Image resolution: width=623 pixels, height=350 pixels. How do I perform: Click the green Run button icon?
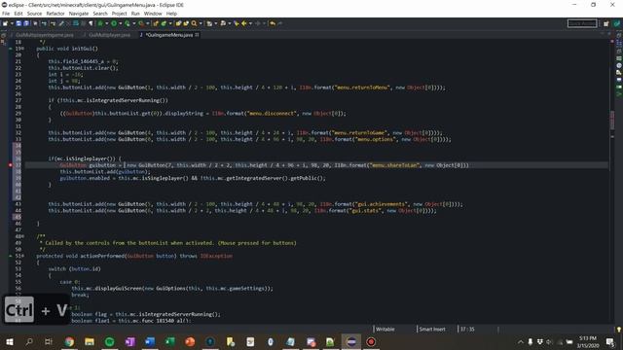click(114, 23)
